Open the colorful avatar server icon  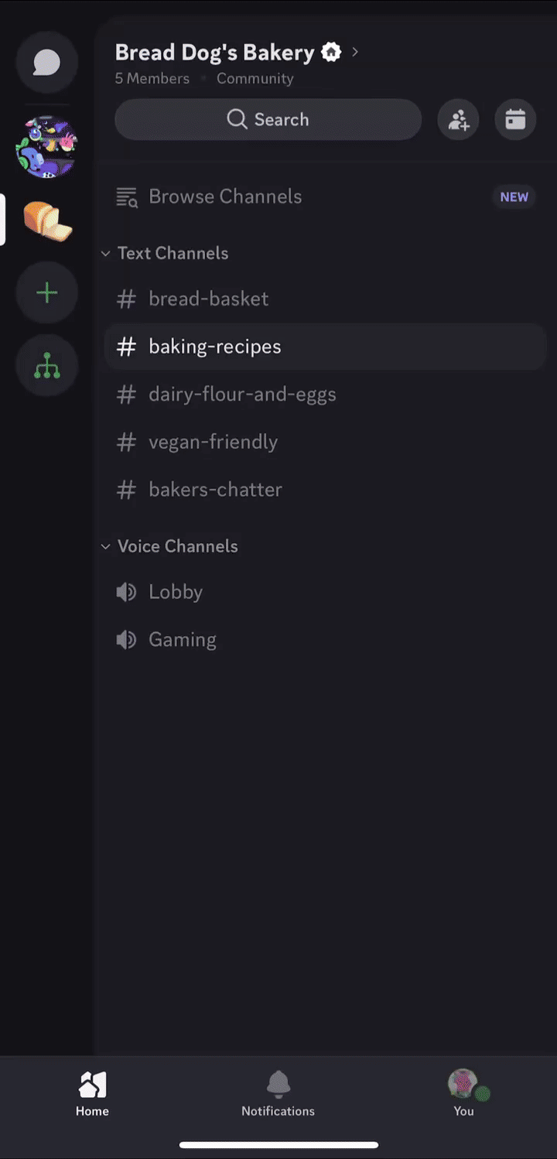(46, 147)
